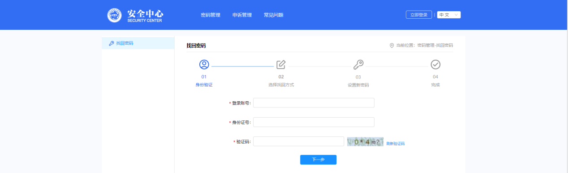Click the Security Center logo emblem

(115, 15)
